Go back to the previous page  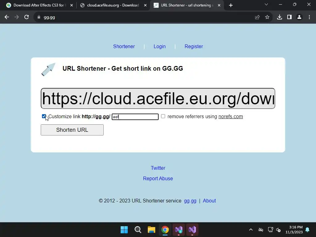[7, 17]
